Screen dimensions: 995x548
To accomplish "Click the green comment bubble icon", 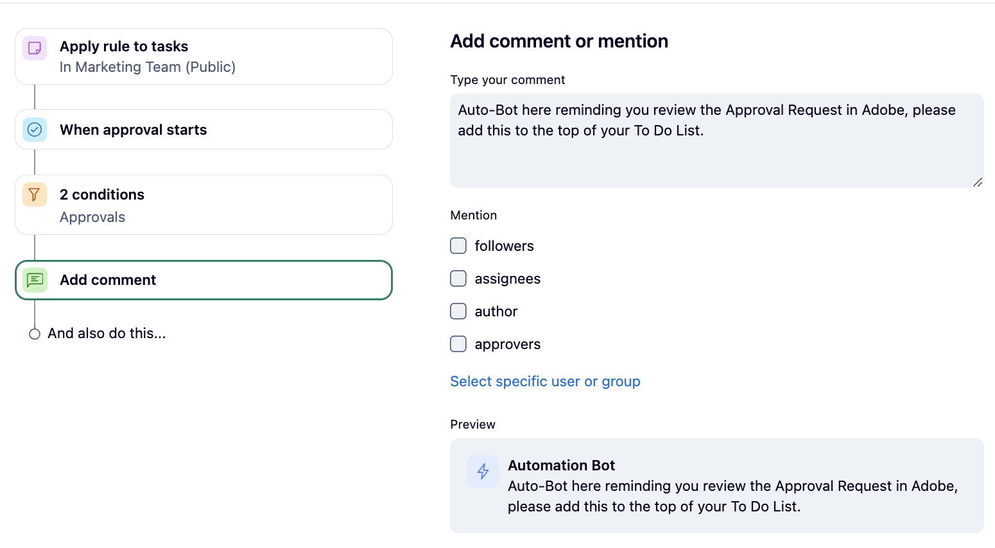I will (x=35, y=280).
